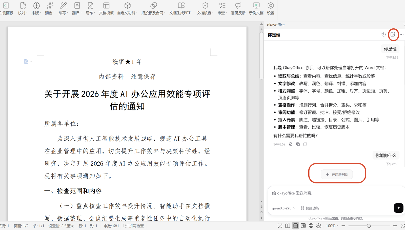This screenshot has width=405, height=230.
Task: Open the 写作 writing tool
Action: pyautogui.click(x=90, y=8)
